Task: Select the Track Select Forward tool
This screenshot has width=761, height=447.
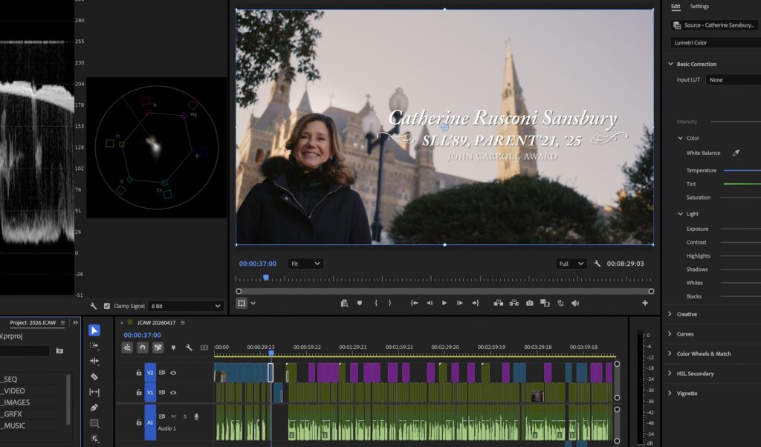Action: (x=94, y=346)
